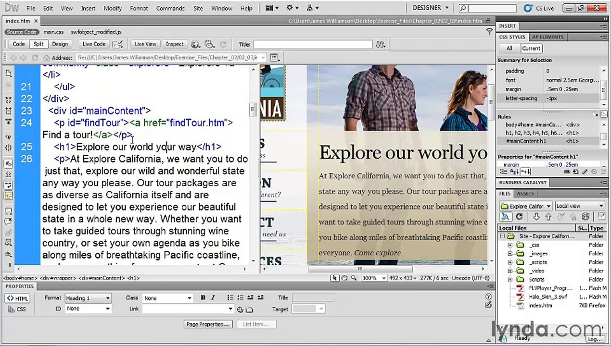611x346 pixels.
Task: Switch to All mode in CSS Styles
Action: (x=509, y=48)
